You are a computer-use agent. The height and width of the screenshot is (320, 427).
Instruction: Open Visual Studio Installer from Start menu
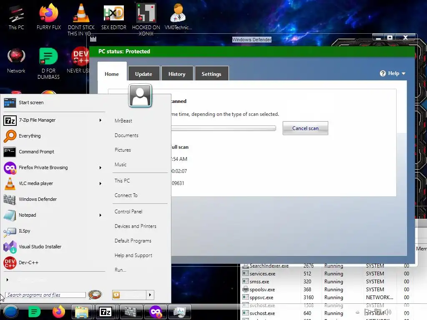click(x=55, y=247)
